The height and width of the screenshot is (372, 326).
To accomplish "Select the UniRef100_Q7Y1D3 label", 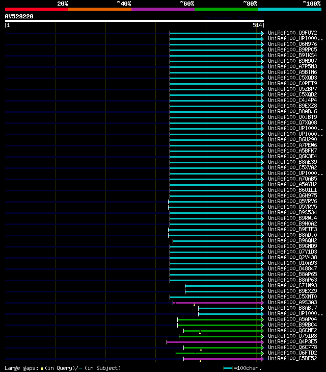I will coord(292,252).
